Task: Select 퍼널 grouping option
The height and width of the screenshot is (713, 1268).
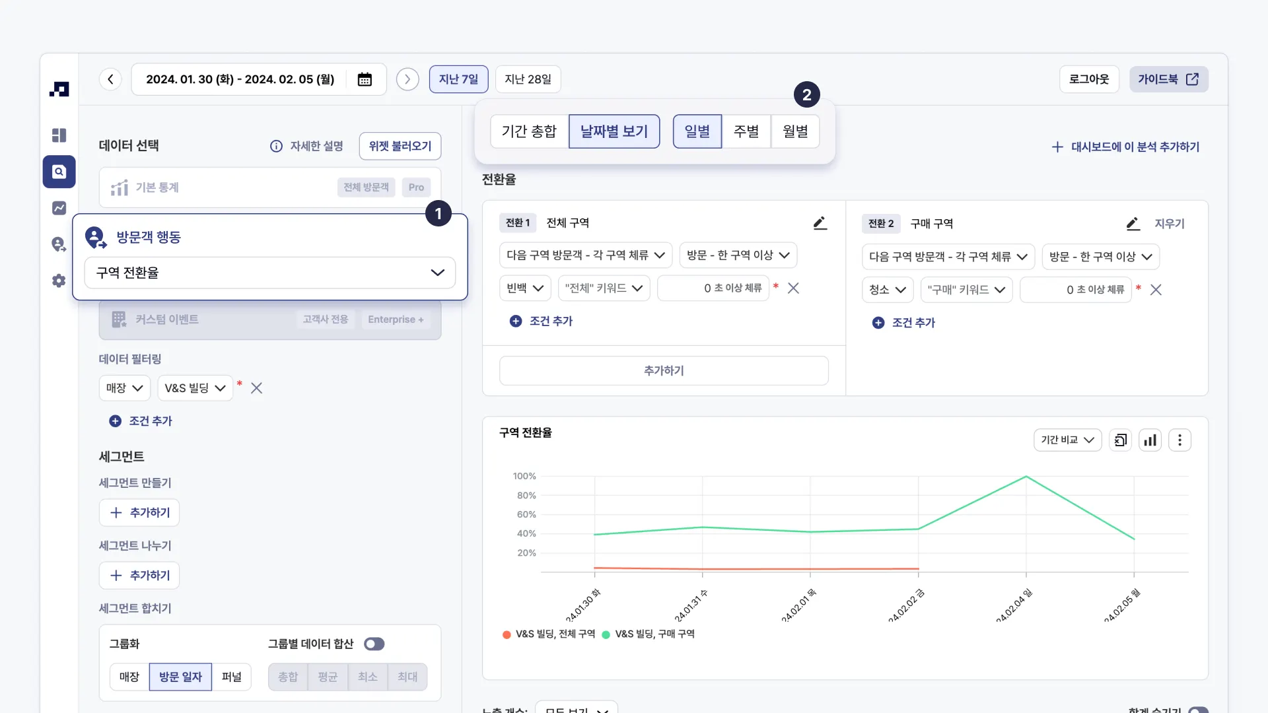Action: click(231, 677)
